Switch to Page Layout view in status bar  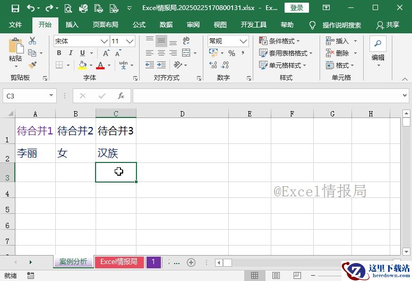(276, 275)
